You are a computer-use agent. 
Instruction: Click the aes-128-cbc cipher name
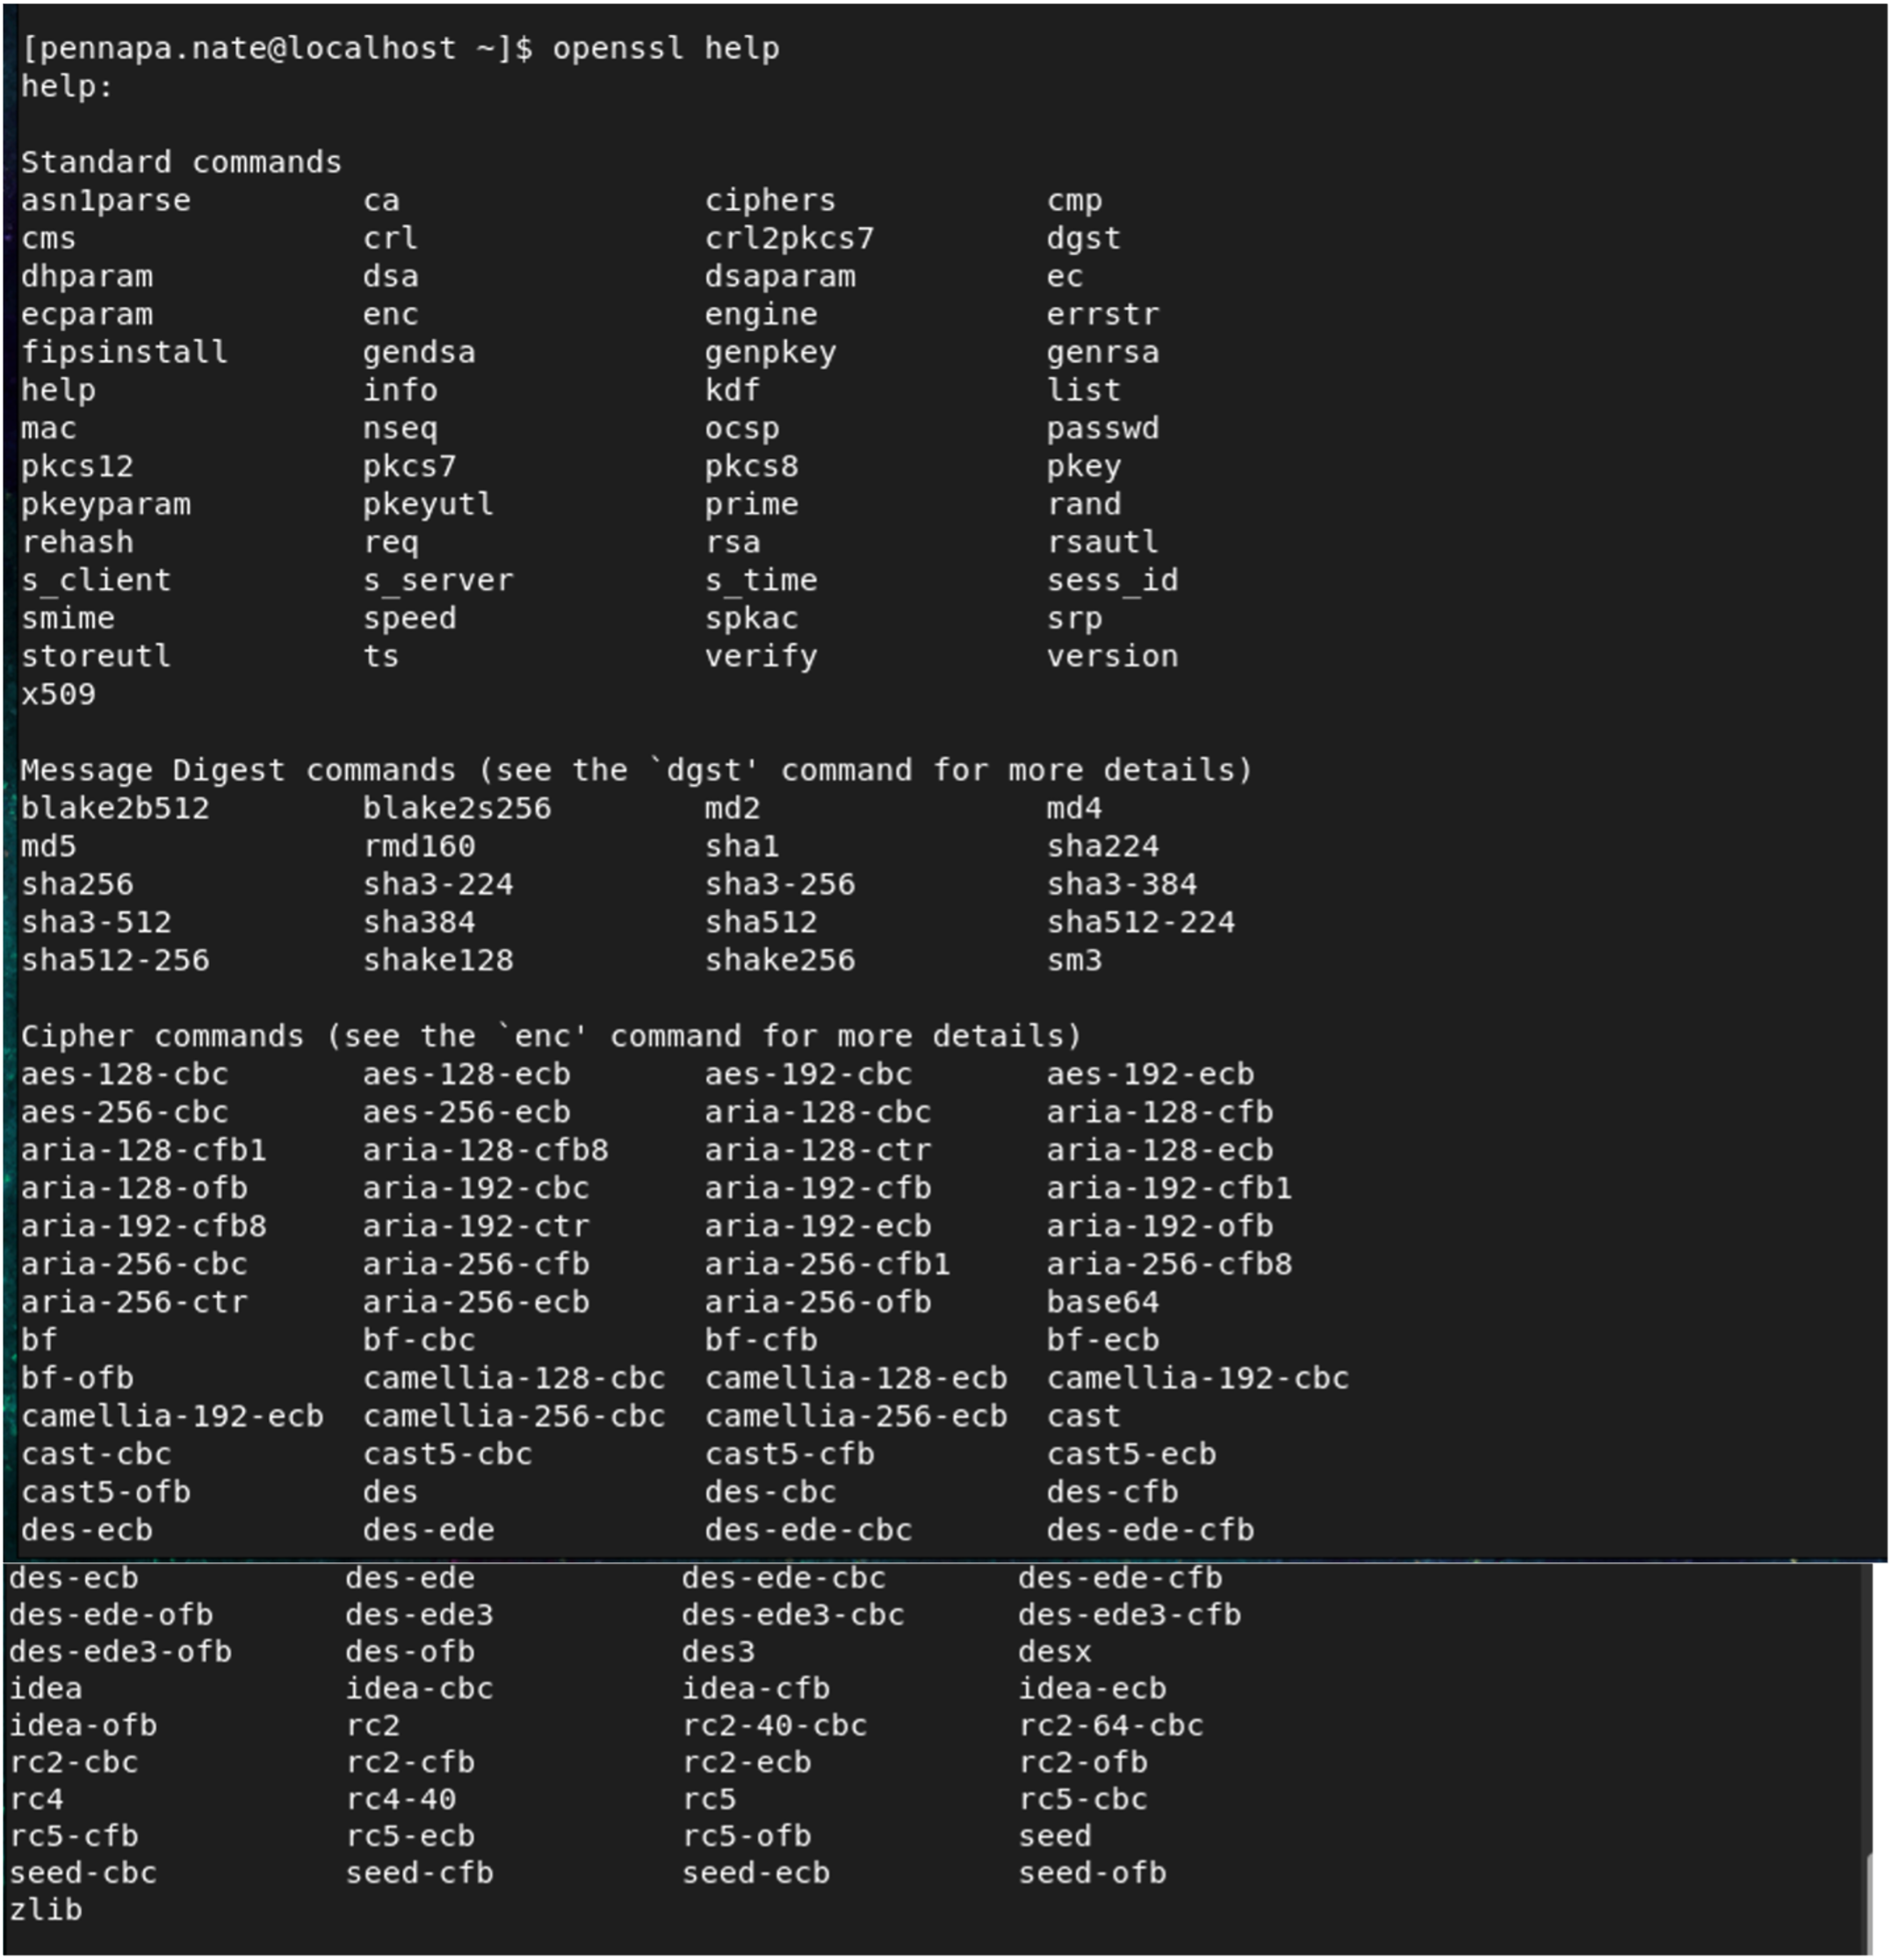pos(126,1074)
